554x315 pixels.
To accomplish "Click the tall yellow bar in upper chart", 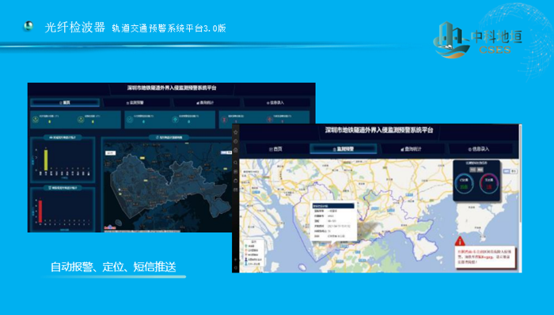I will coord(46,160).
